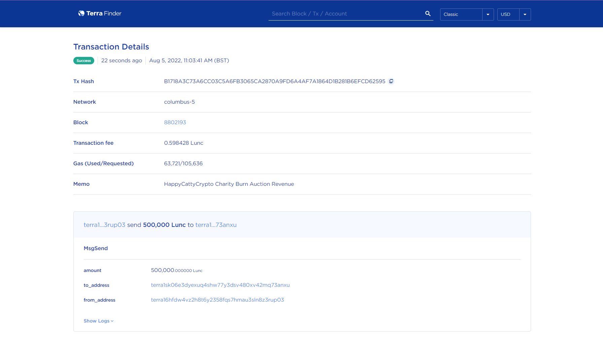This screenshot has width=603, height=340.
Task: Click the 63,721/105,636 gas value
Action: [183, 164]
